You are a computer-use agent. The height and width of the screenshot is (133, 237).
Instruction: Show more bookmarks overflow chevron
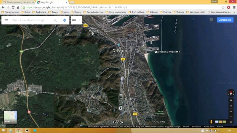234,12
